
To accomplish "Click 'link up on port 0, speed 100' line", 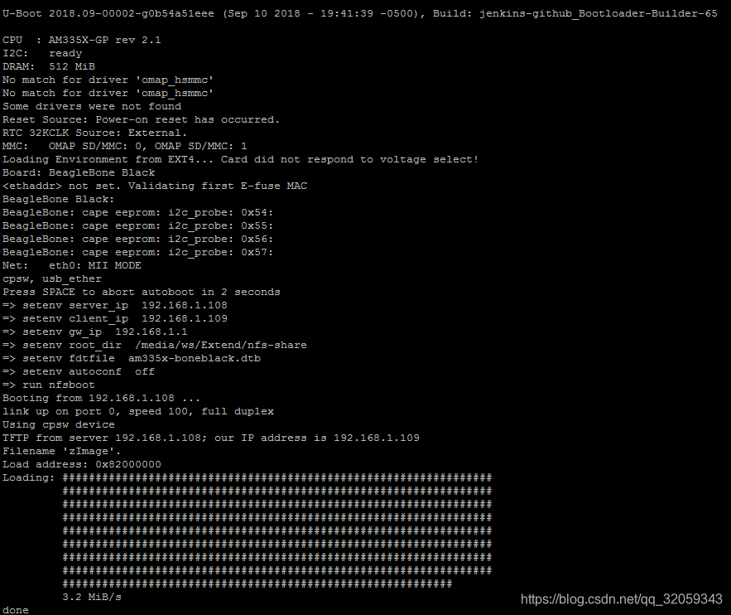I will point(138,412).
